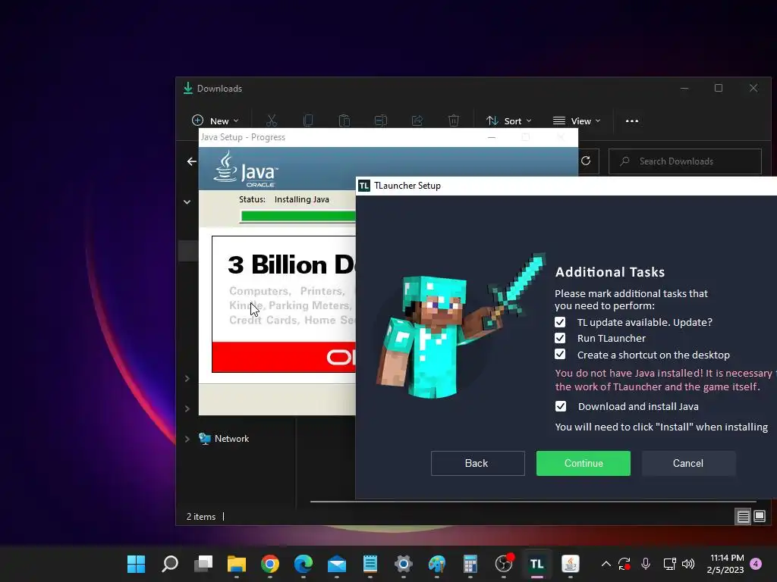The height and width of the screenshot is (582, 777).
Task: Show hidden system tray icons chevron
Action: [x=606, y=564]
